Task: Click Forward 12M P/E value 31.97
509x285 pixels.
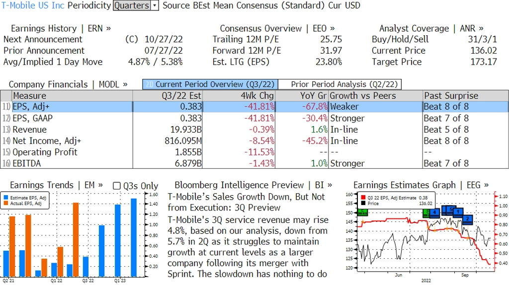Action: (x=331, y=51)
